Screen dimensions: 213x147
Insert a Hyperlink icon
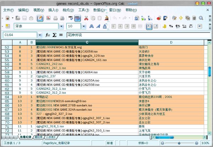[x=137, y=18]
